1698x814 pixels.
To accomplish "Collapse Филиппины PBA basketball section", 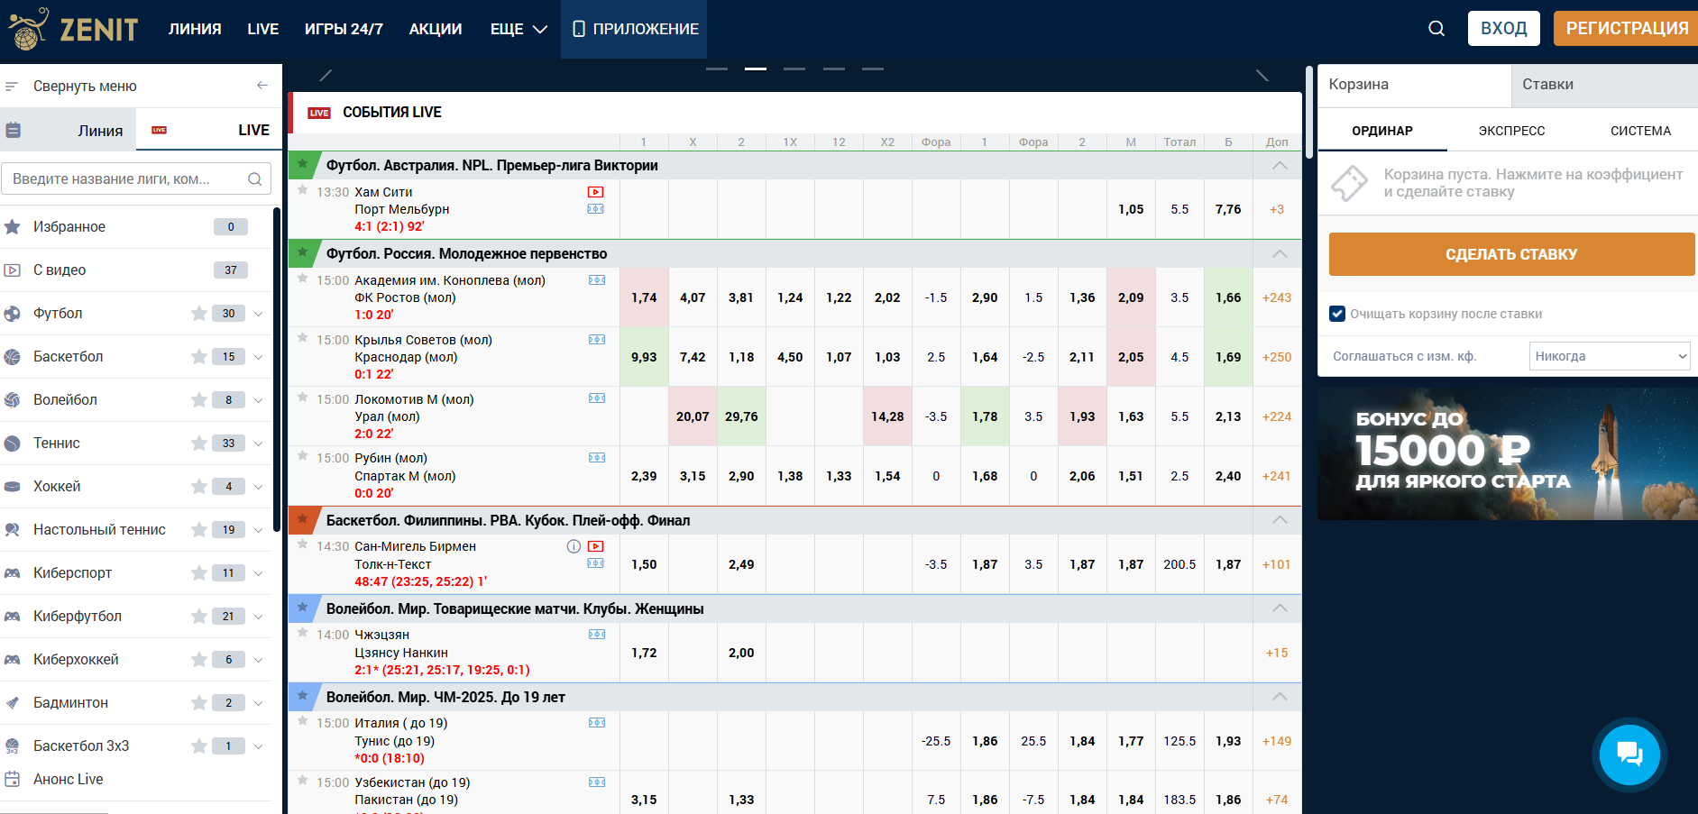I will coord(1280,520).
